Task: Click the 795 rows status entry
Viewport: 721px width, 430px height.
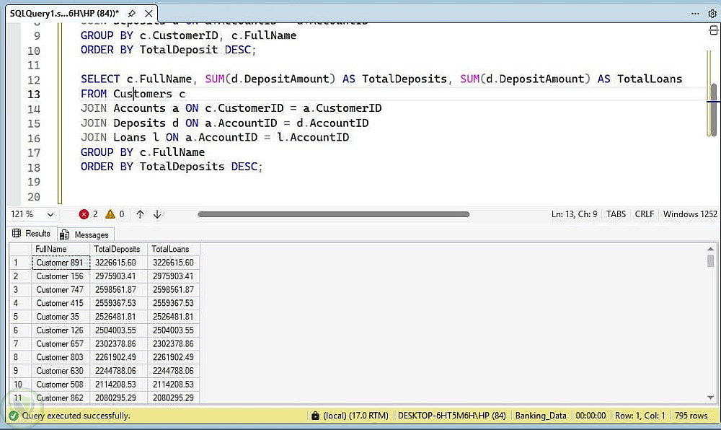Action: 691,416
